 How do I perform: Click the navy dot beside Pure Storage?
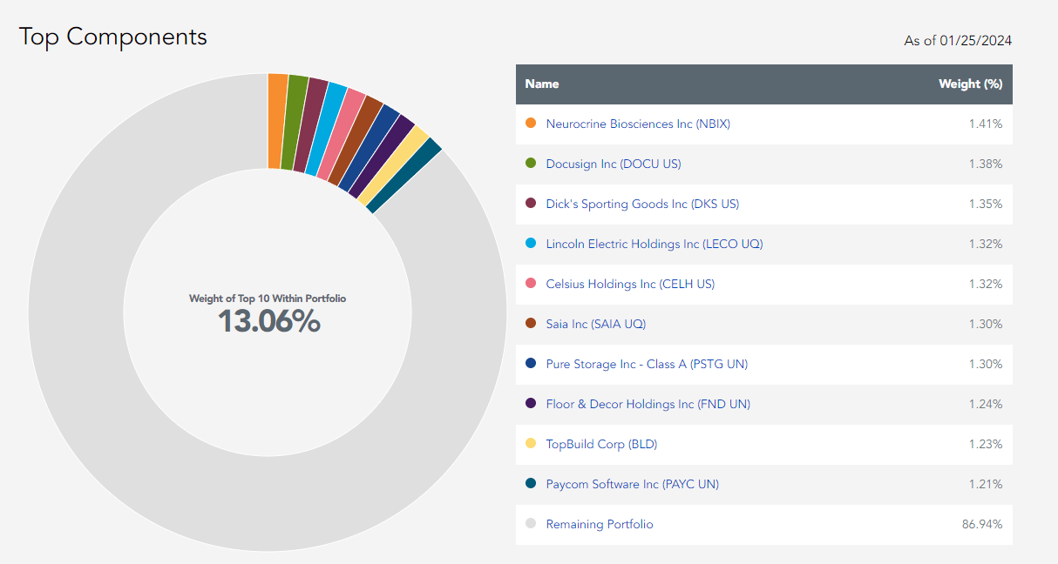[x=531, y=364]
